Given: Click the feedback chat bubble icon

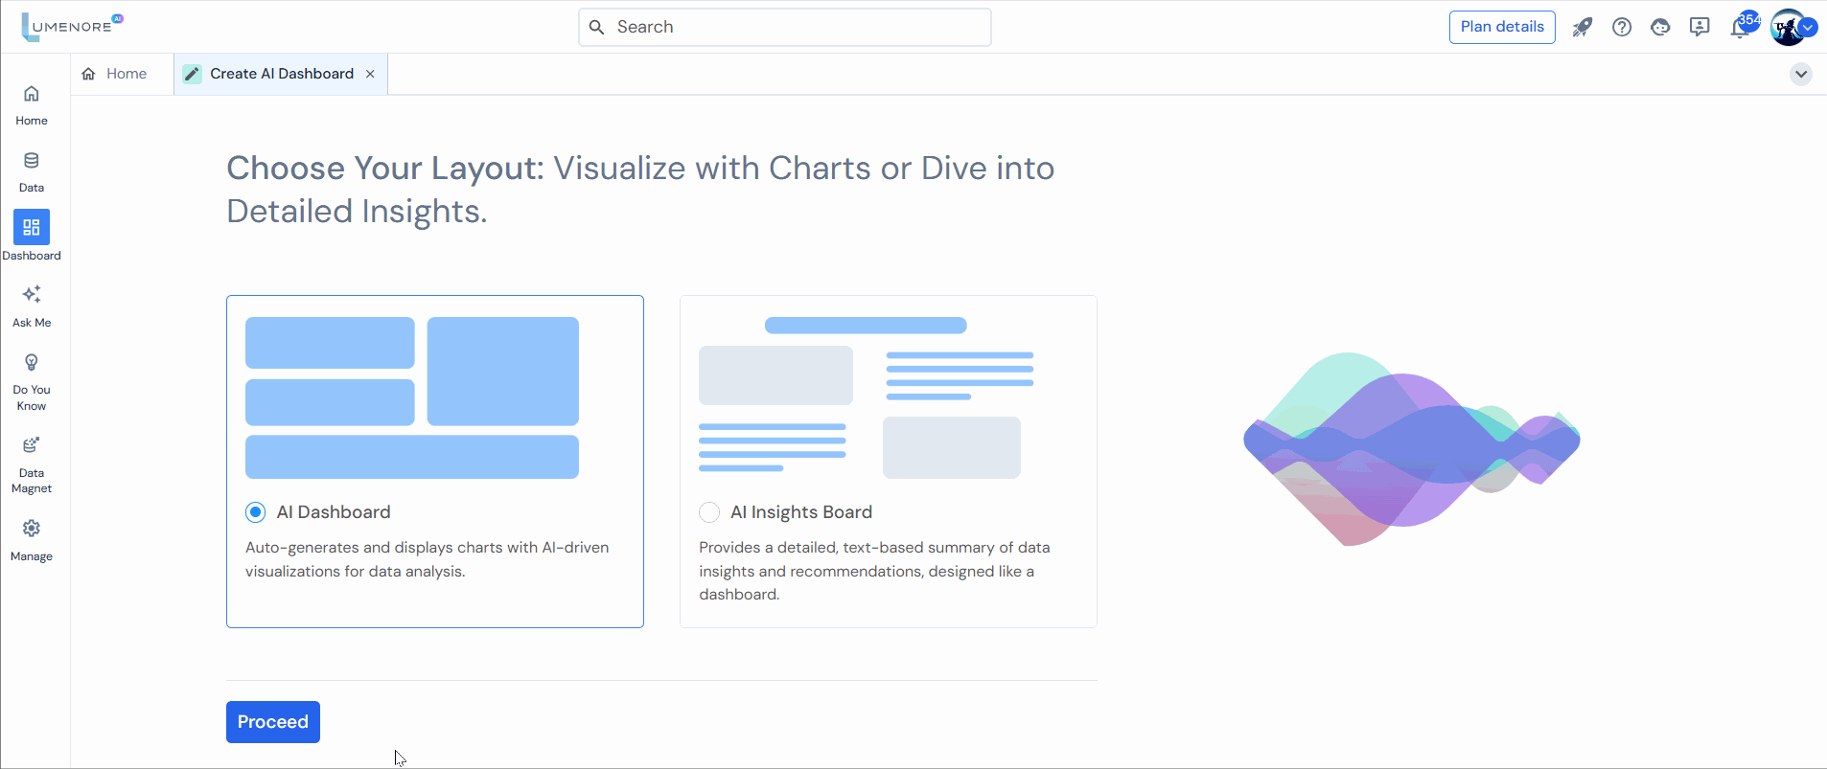Looking at the screenshot, I should 1700,28.
